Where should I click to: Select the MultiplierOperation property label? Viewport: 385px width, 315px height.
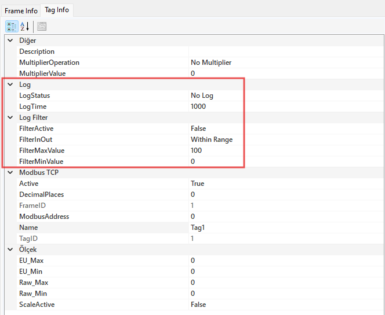[x=49, y=63]
